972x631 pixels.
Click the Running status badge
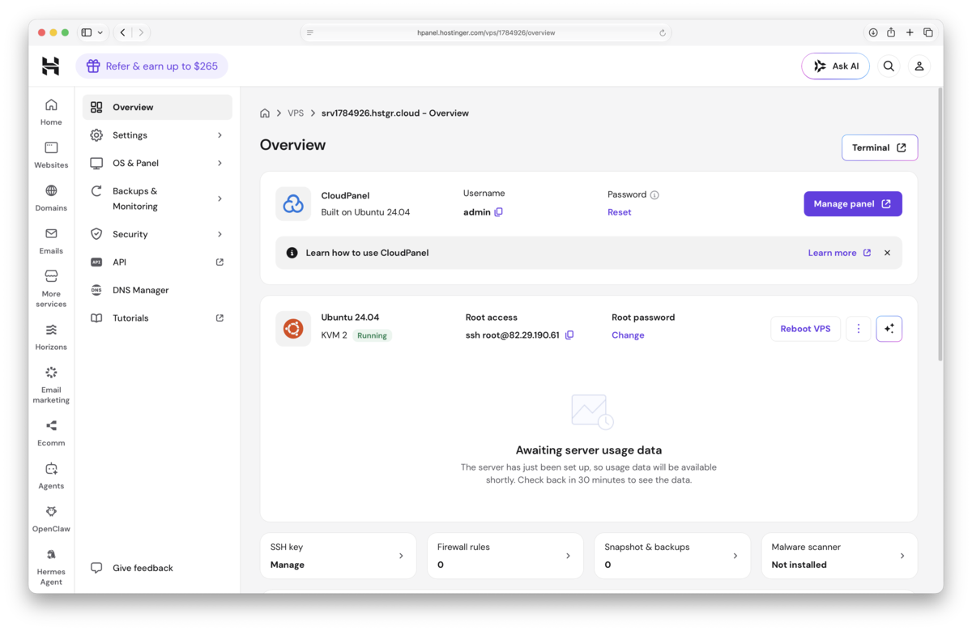click(x=373, y=335)
